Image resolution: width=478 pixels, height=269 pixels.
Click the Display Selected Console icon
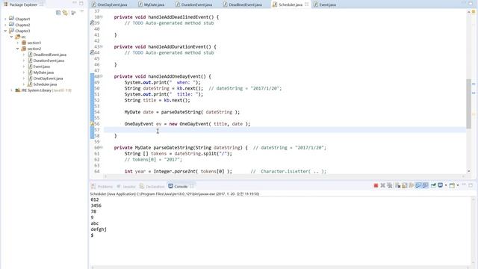click(440, 185)
